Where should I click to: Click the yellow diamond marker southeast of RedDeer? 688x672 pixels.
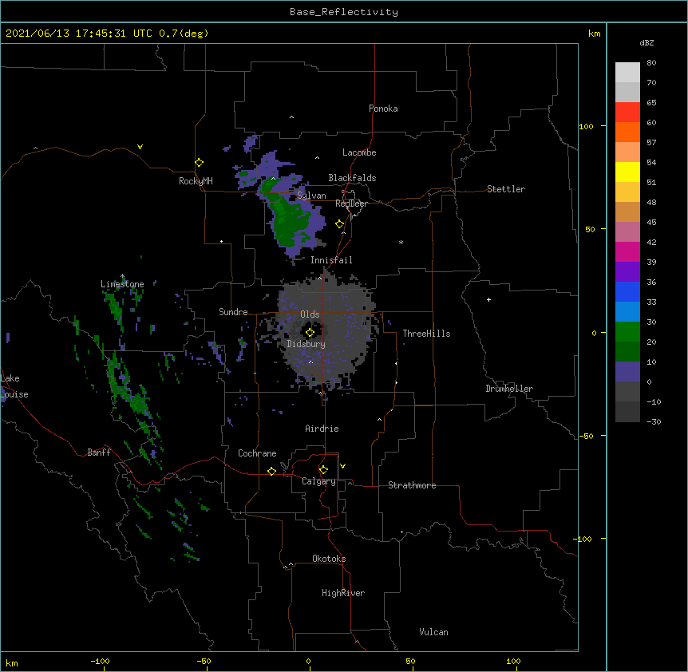point(339,224)
